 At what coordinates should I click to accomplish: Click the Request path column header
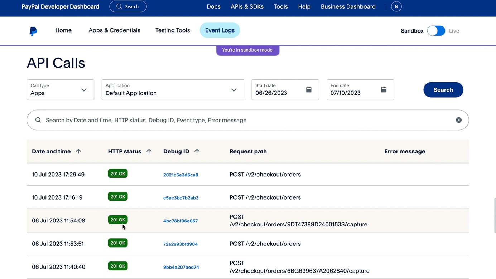[248, 151]
